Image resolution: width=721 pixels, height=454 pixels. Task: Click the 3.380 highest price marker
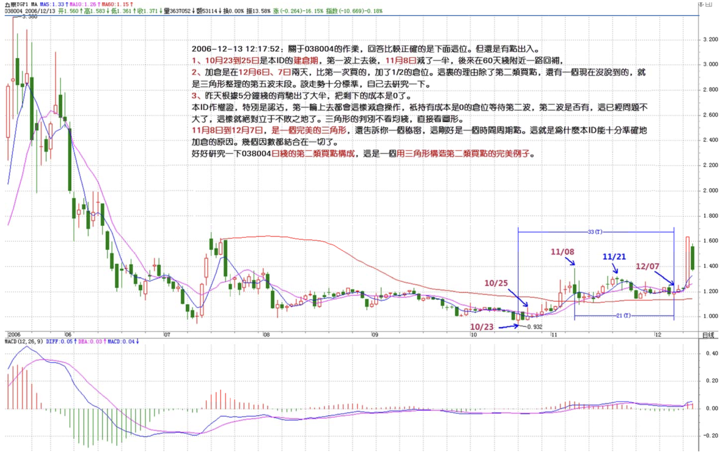[29, 17]
